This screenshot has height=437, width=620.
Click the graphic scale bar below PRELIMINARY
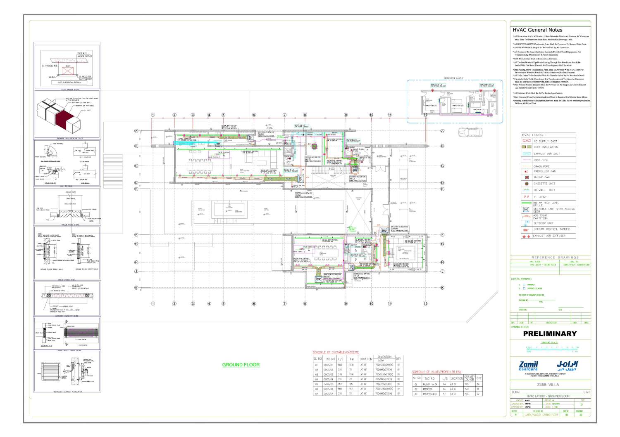(551, 349)
